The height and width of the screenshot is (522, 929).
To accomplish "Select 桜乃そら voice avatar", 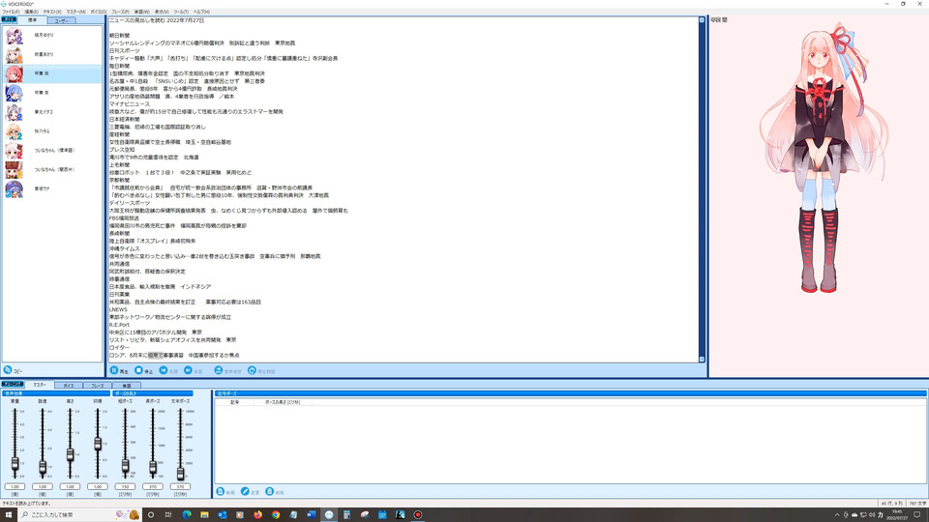I will click(x=15, y=131).
